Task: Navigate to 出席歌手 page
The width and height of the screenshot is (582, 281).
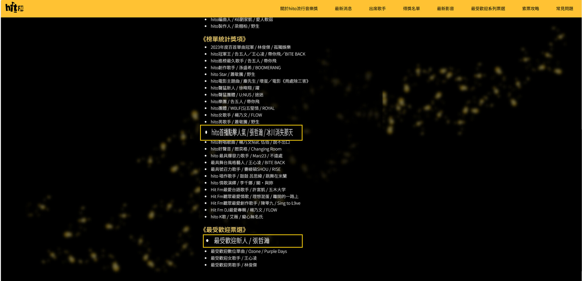Action: pyautogui.click(x=377, y=8)
